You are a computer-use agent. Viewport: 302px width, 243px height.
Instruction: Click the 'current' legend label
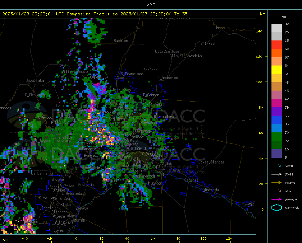click(x=292, y=208)
